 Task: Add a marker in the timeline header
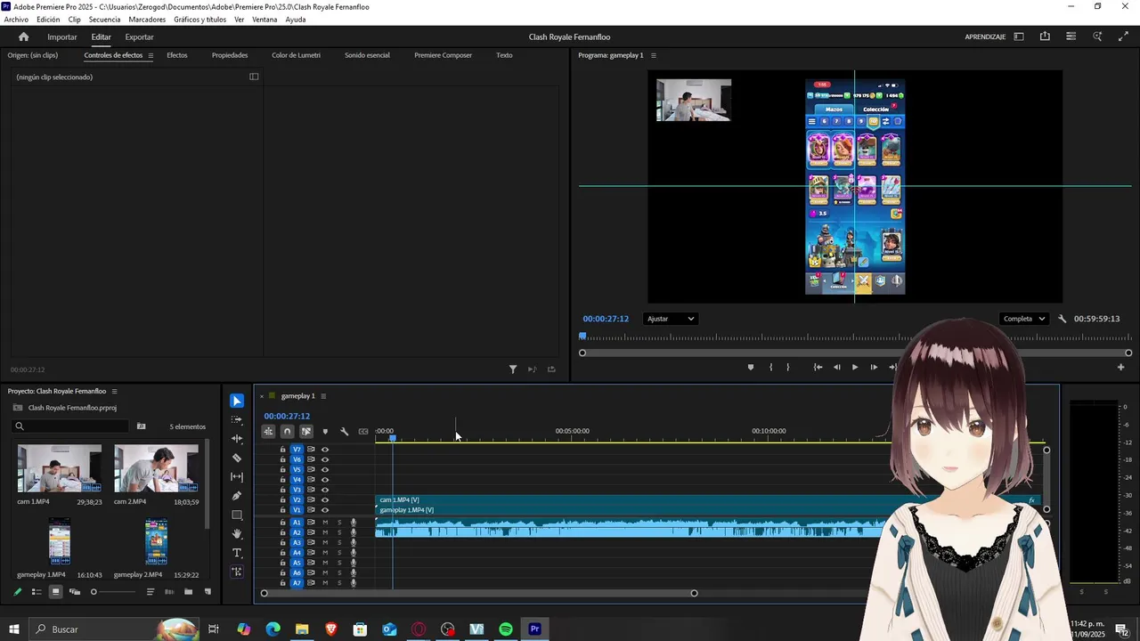coord(325,432)
